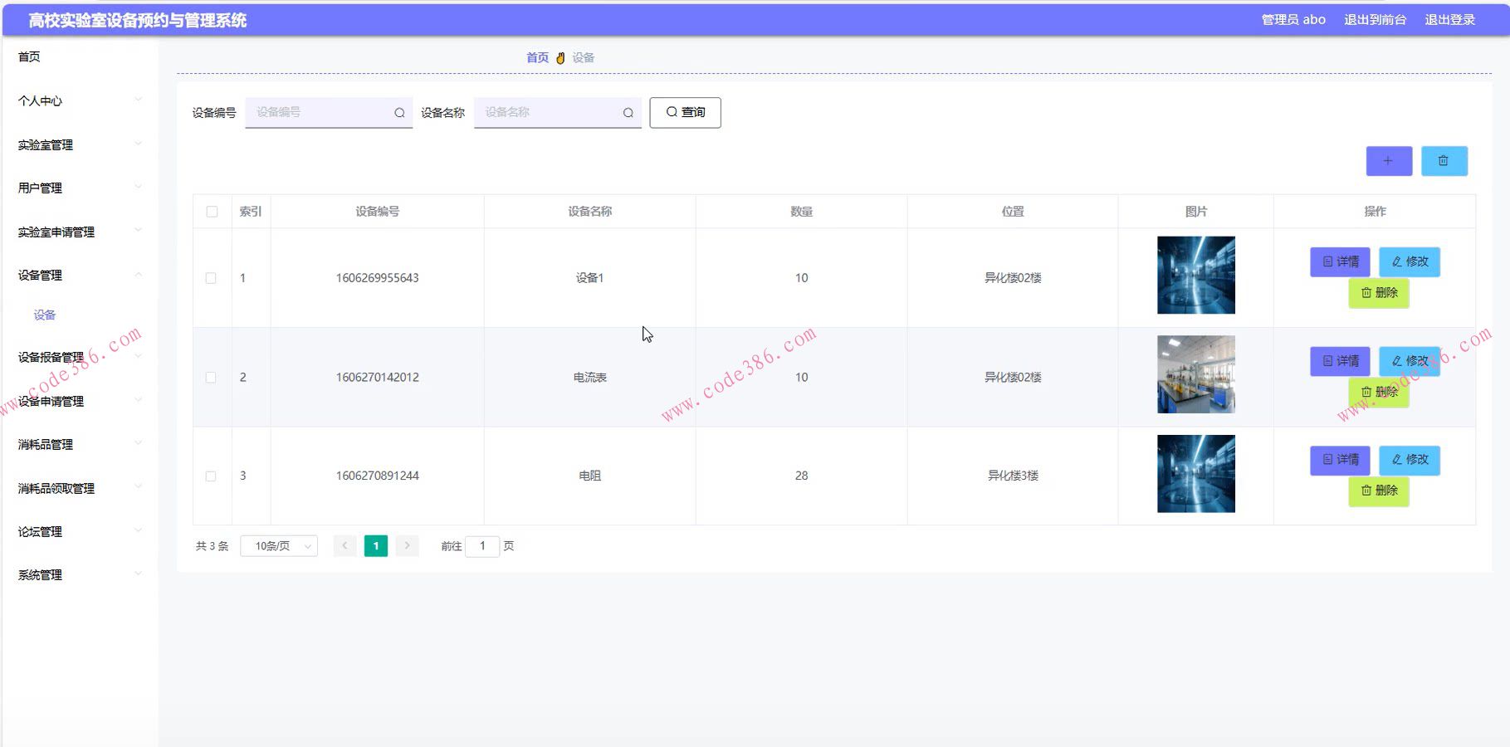The image size is (1510, 747).
Task: Expand the 实验室申请管理 sidebar menu
Action: click(80, 232)
